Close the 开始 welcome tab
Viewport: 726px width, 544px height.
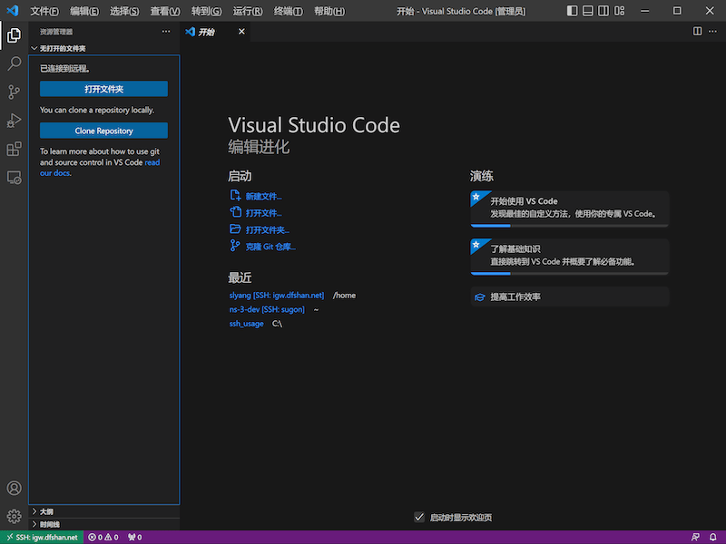point(241,32)
